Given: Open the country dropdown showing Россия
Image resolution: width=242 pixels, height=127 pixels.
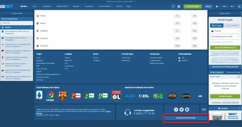Looking at the screenshot, I should pyautogui.click(x=225, y=31).
